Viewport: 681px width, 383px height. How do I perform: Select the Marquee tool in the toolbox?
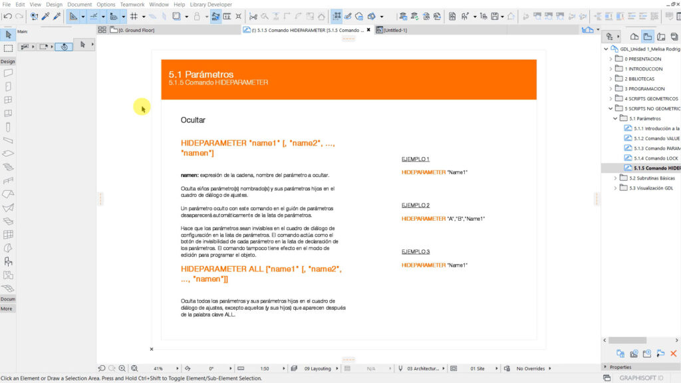point(8,48)
